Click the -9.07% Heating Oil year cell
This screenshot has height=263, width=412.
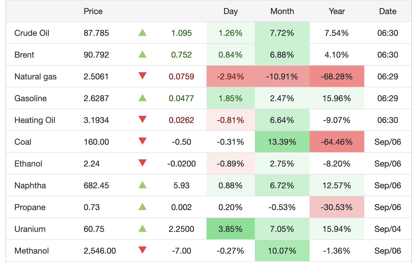click(337, 120)
